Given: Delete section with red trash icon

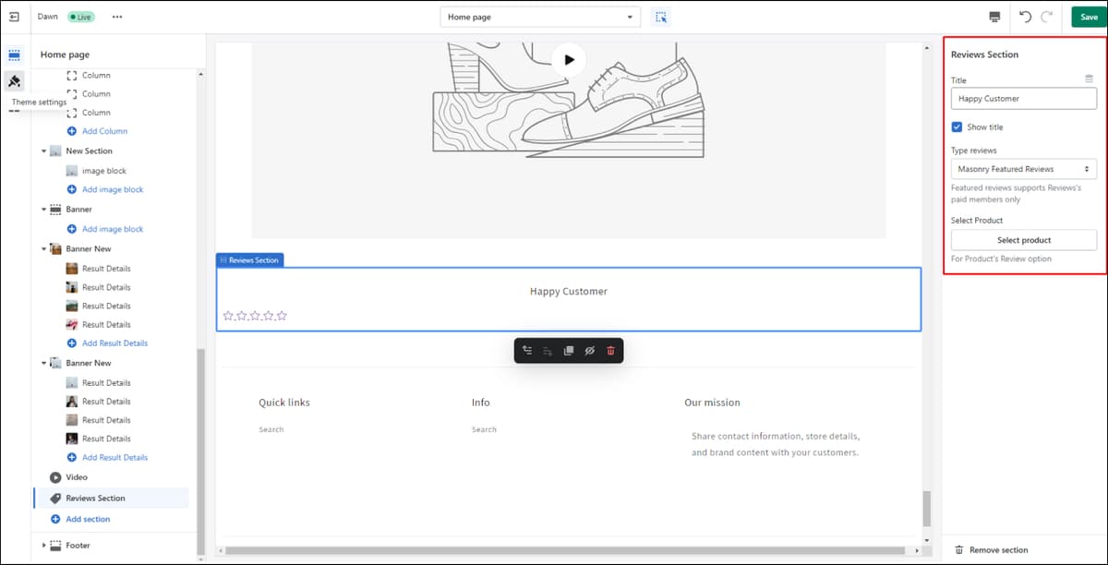Looking at the screenshot, I should 610,351.
